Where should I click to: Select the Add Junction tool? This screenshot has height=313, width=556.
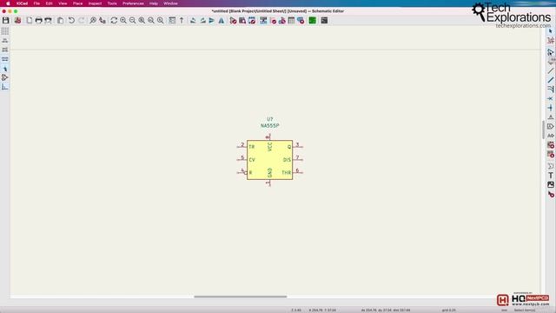pos(550,108)
